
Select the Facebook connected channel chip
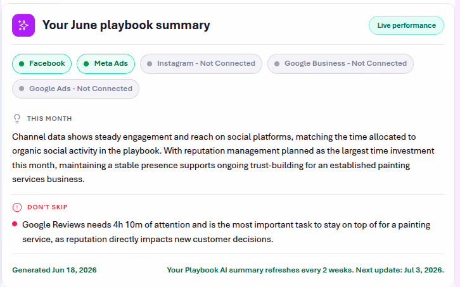click(x=42, y=64)
